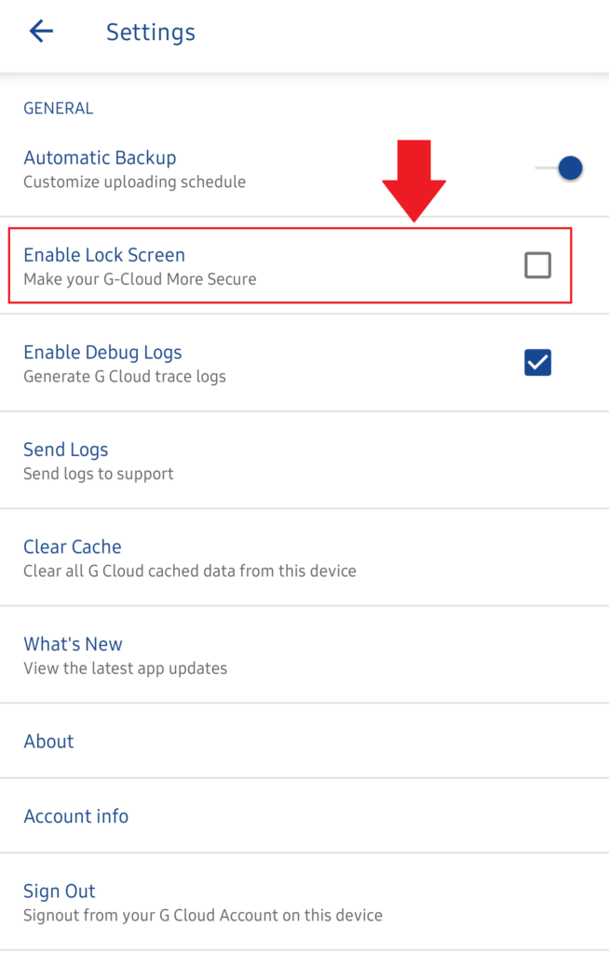Screen dimensions: 609x953
Task: Open What's New to view app updates
Action: (73, 644)
